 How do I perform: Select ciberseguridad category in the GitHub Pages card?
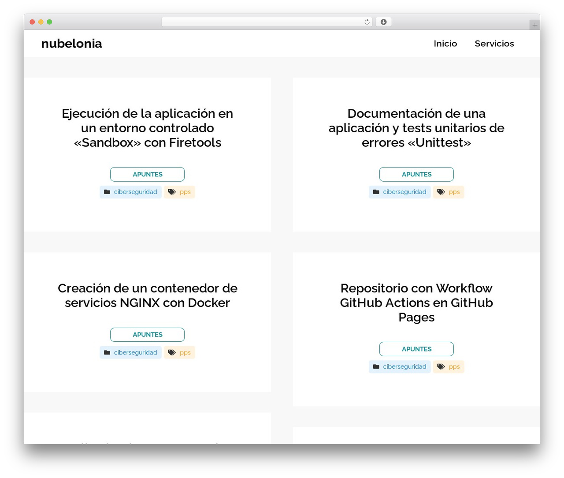(400, 366)
